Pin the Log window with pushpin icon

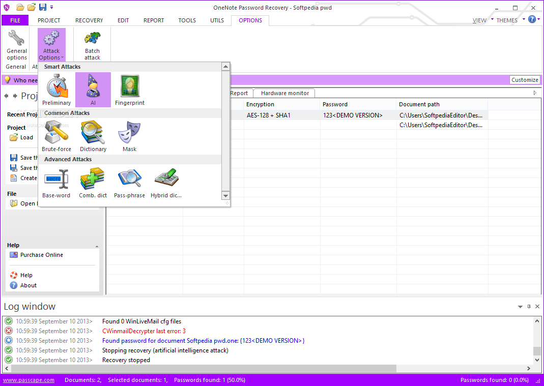point(529,307)
